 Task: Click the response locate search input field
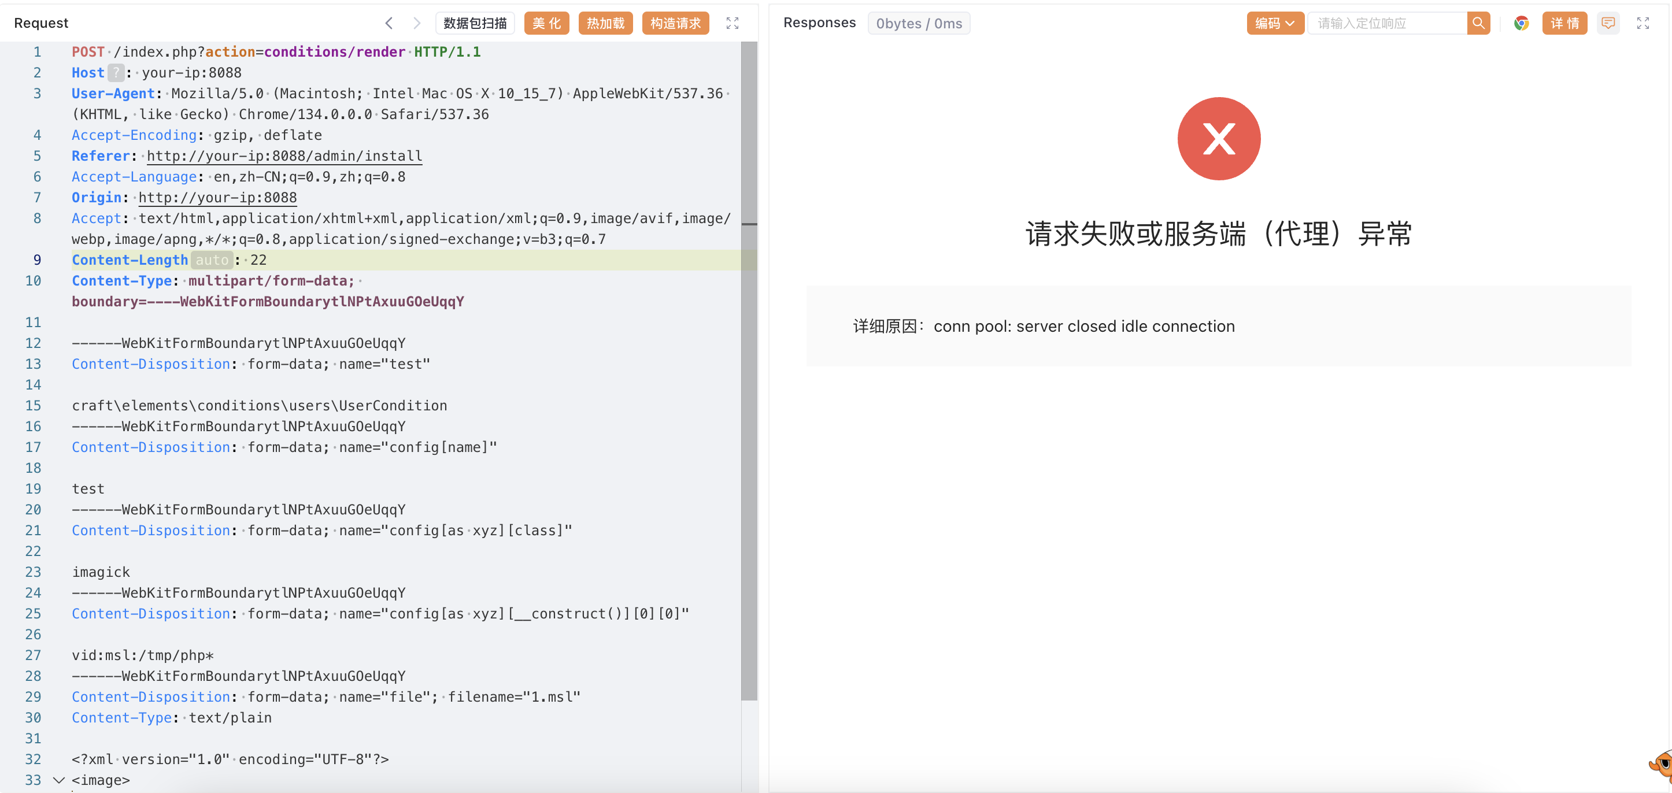(1386, 23)
